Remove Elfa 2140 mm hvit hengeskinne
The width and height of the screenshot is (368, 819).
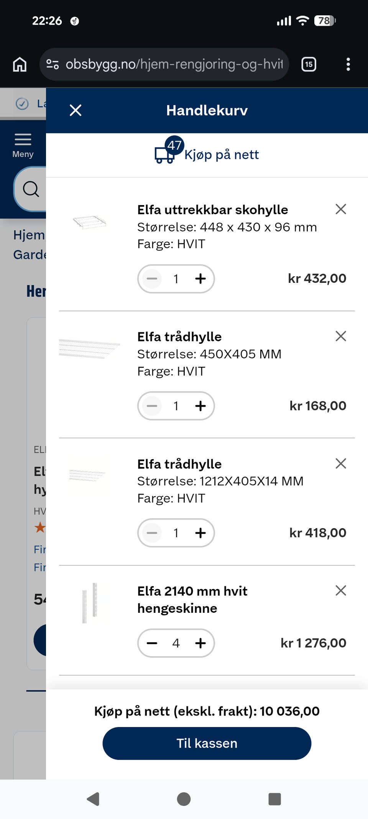point(341,590)
